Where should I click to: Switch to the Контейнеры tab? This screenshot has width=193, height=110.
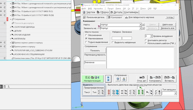point(131,12)
